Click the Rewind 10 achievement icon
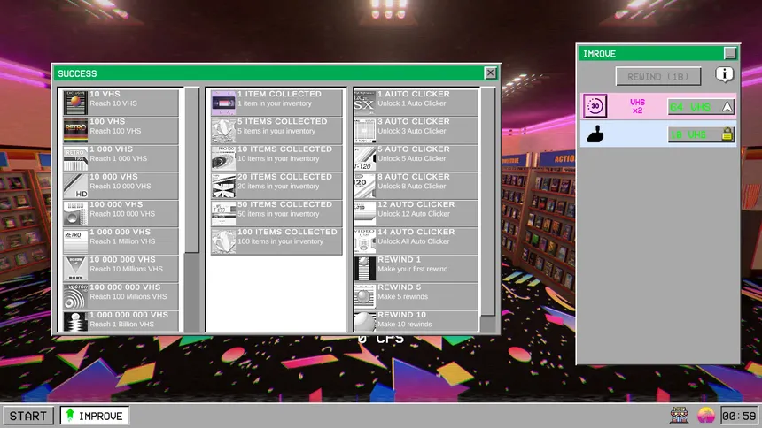Image resolution: width=762 pixels, height=428 pixels. point(365,322)
